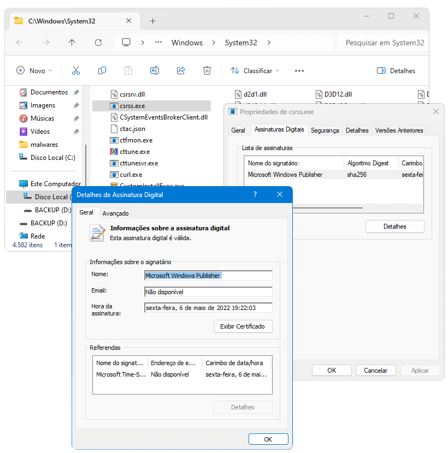Open the three-dot more options menu
This screenshot has height=453, width=448.
pyautogui.click(x=299, y=70)
